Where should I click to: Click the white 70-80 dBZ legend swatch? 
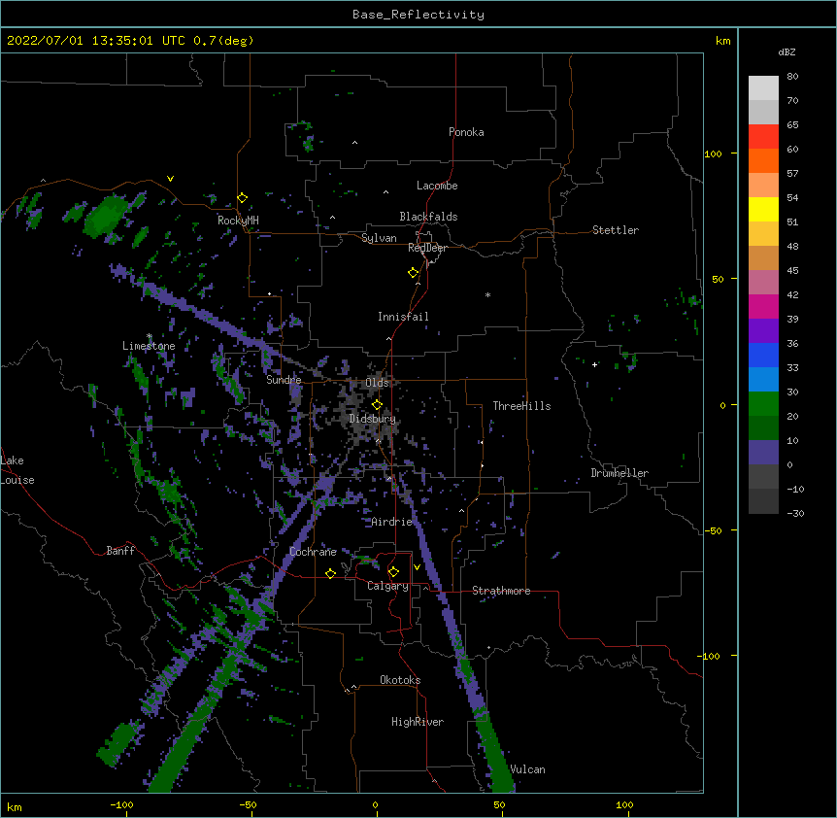pos(763,88)
